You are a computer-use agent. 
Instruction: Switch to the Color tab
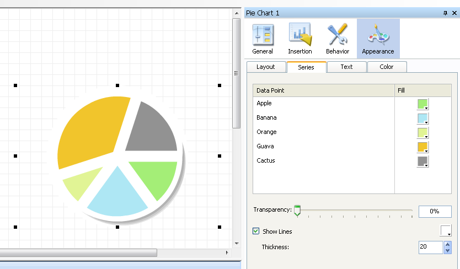pyautogui.click(x=387, y=67)
